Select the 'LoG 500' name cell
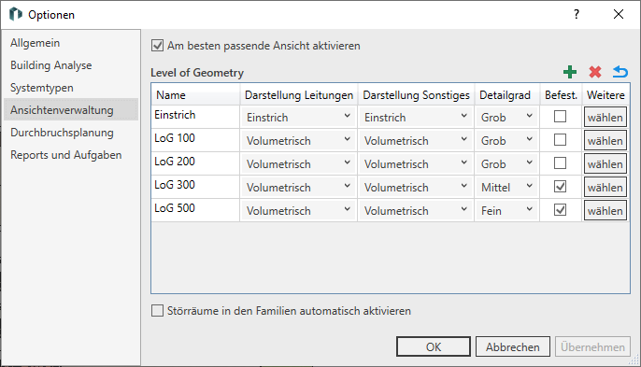Viewport: 641px width, 367px height. tap(195, 210)
